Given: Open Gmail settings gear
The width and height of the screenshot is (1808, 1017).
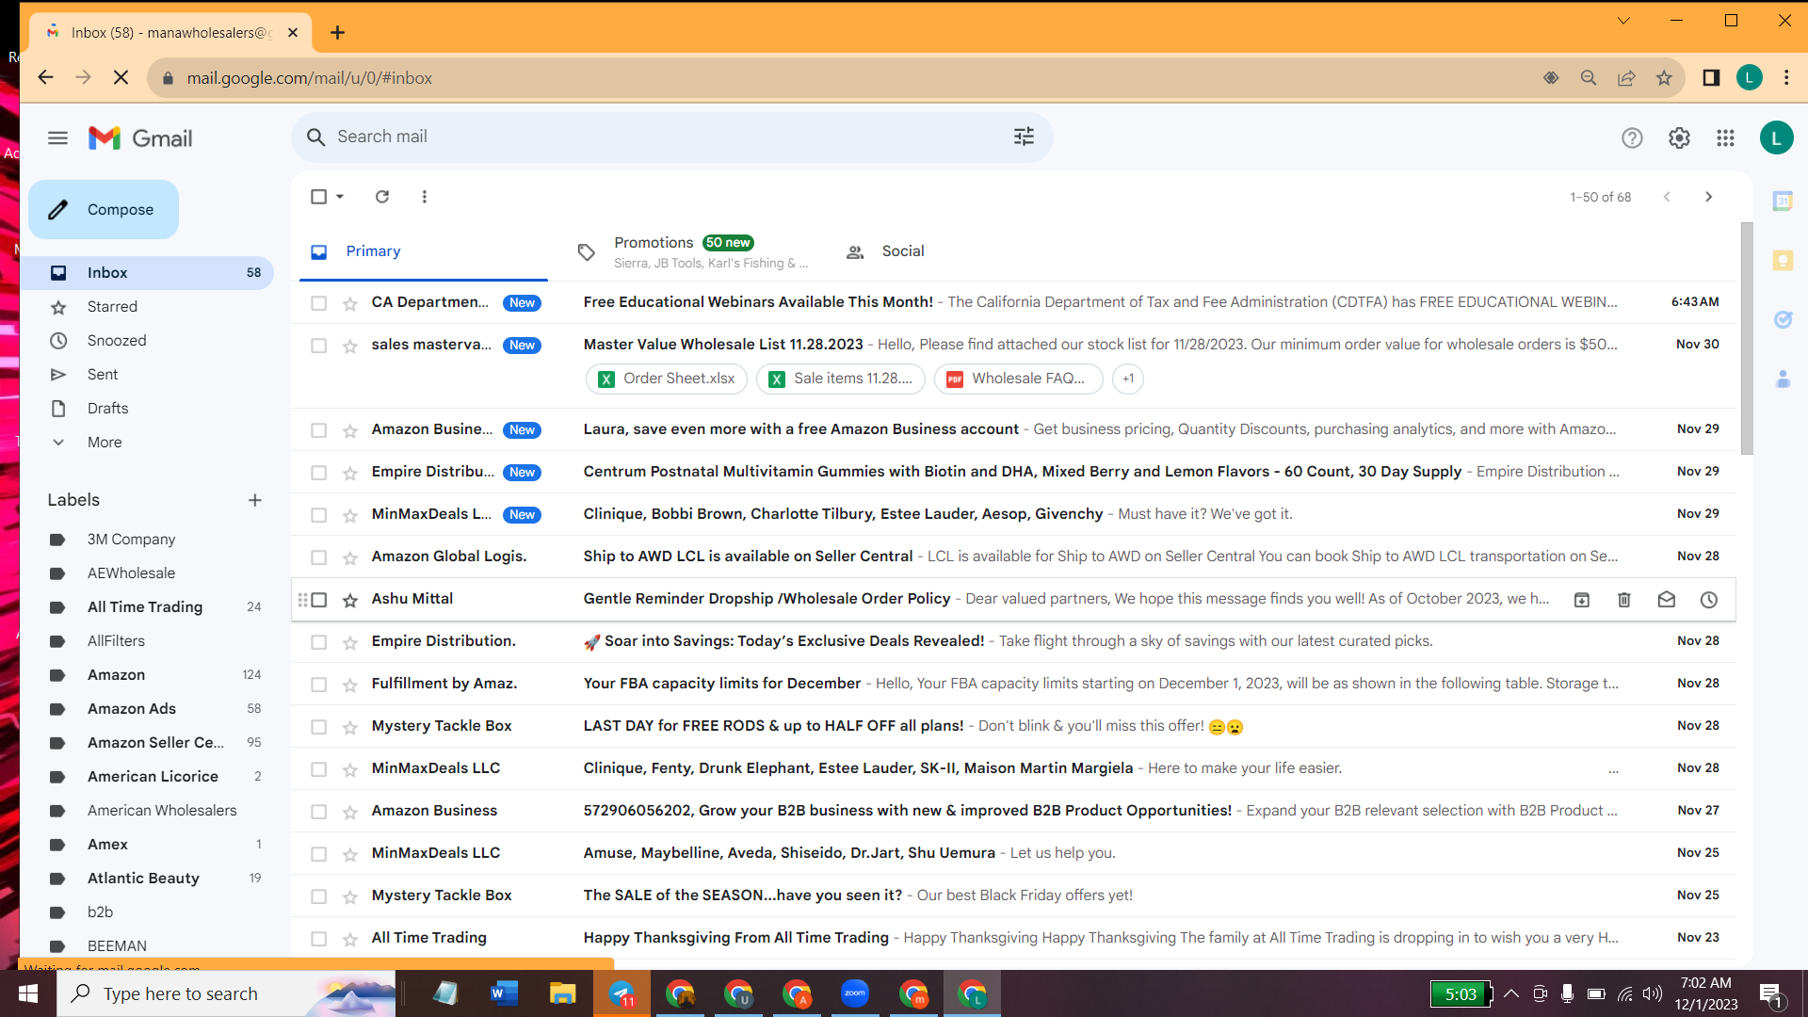Looking at the screenshot, I should pyautogui.click(x=1679, y=138).
